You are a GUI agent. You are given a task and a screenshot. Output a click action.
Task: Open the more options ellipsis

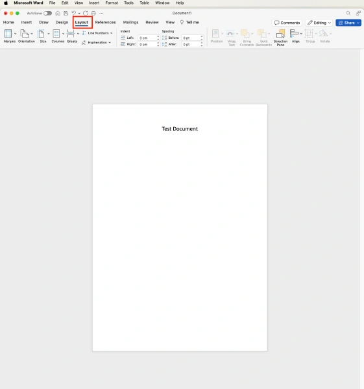(101, 13)
